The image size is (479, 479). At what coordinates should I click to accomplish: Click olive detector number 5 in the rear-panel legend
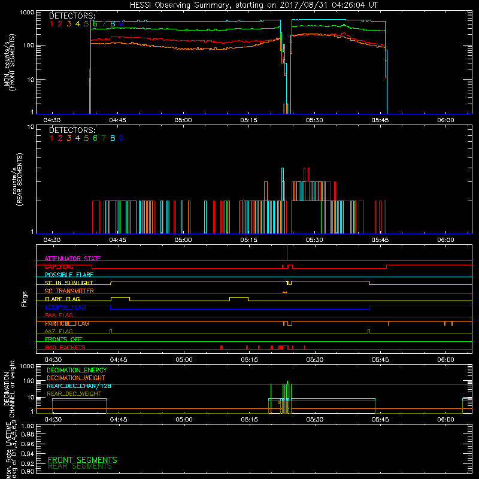click(86, 138)
